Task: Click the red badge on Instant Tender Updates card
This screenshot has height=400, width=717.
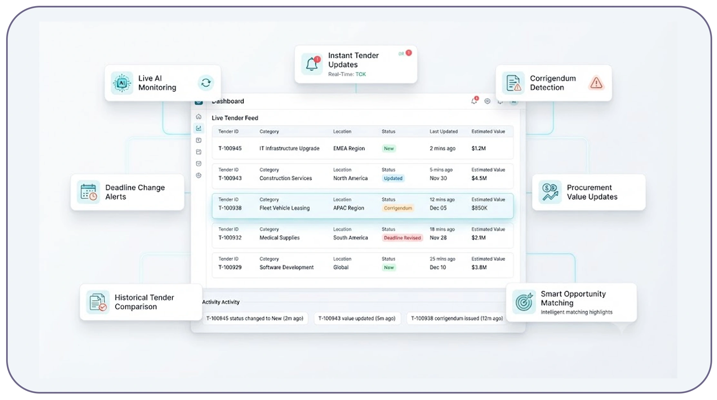Action: (x=409, y=53)
